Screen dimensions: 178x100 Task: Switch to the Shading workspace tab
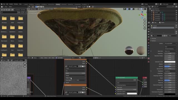(58, 4)
